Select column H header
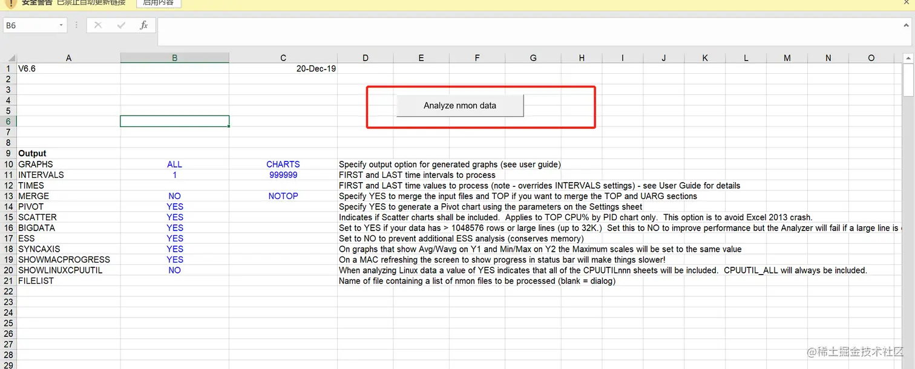 click(582, 58)
